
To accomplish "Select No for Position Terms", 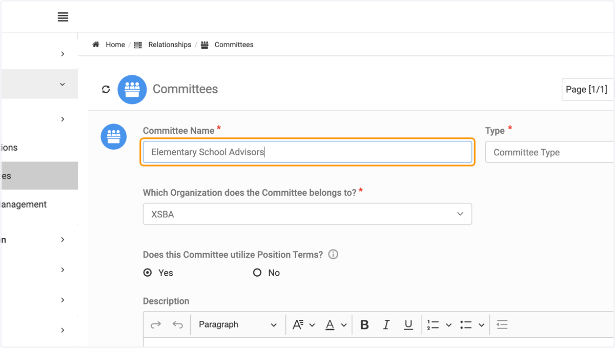I will click(257, 273).
